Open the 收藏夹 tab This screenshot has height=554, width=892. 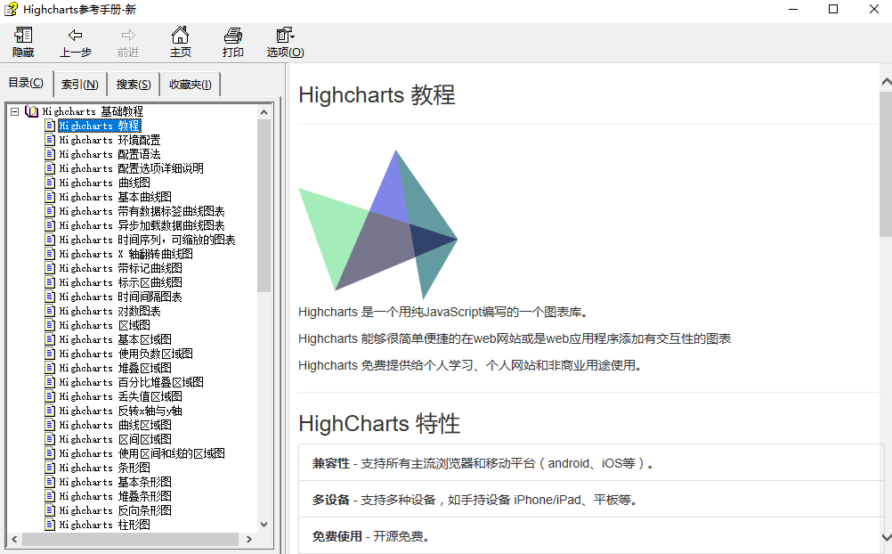[x=191, y=83]
